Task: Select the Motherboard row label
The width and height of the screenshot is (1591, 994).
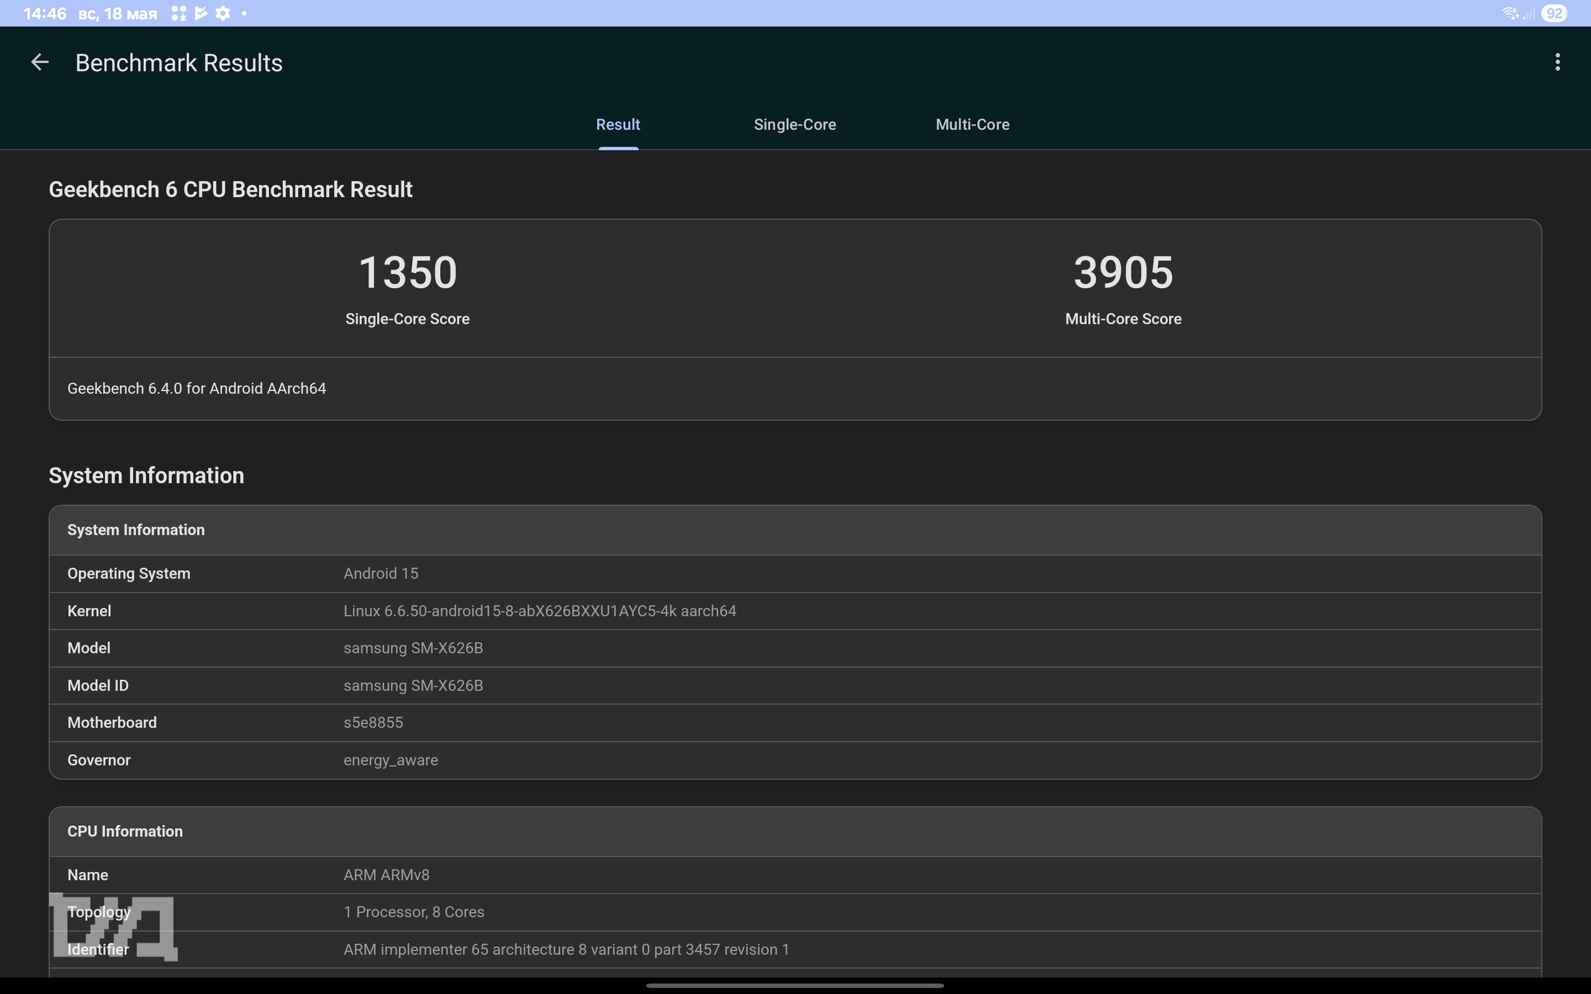Action: coord(112,723)
